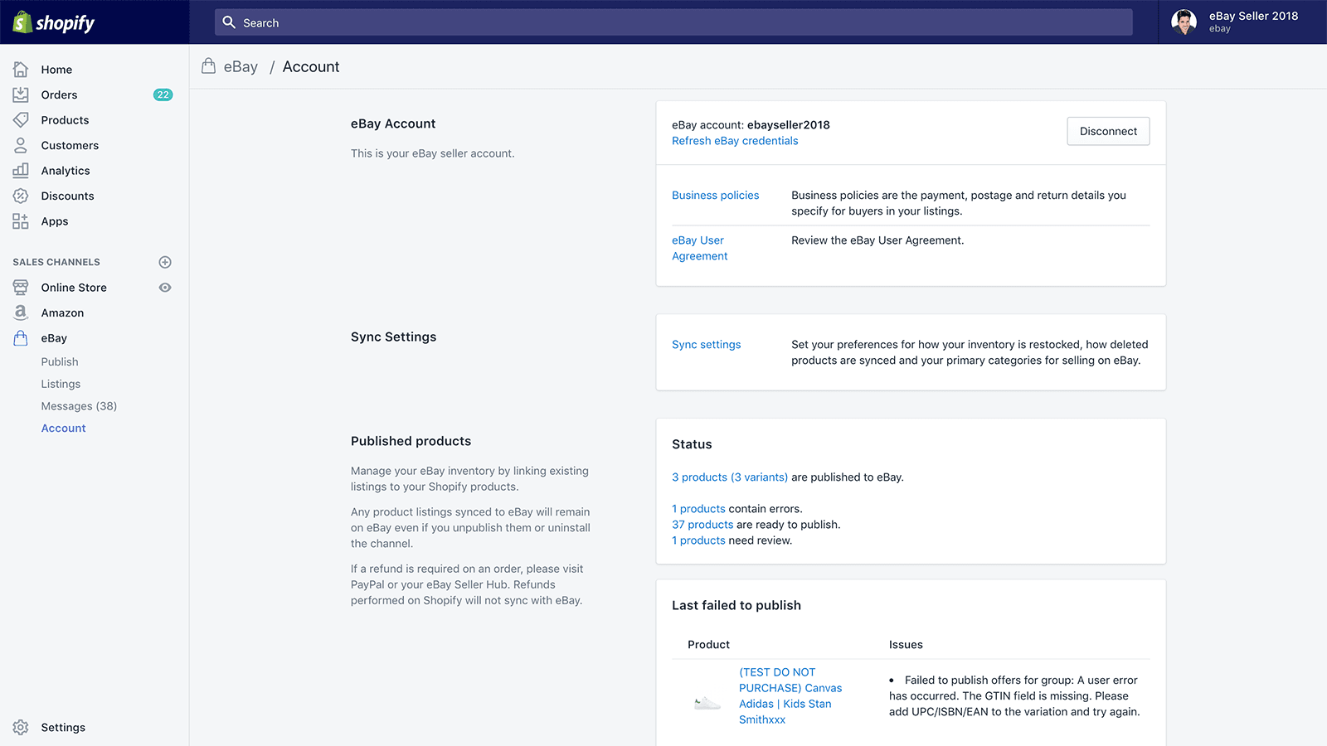Image resolution: width=1327 pixels, height=746 pixels.
Task: Open the eBay Publish page
Action: click(x=59, y=361)
